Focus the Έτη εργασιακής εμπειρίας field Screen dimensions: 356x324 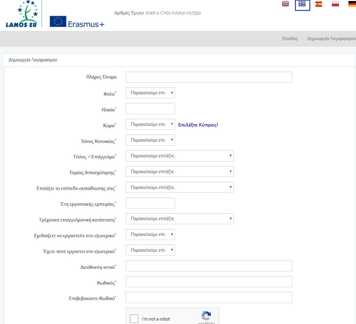pyautogui.click(x=150, y=203)
